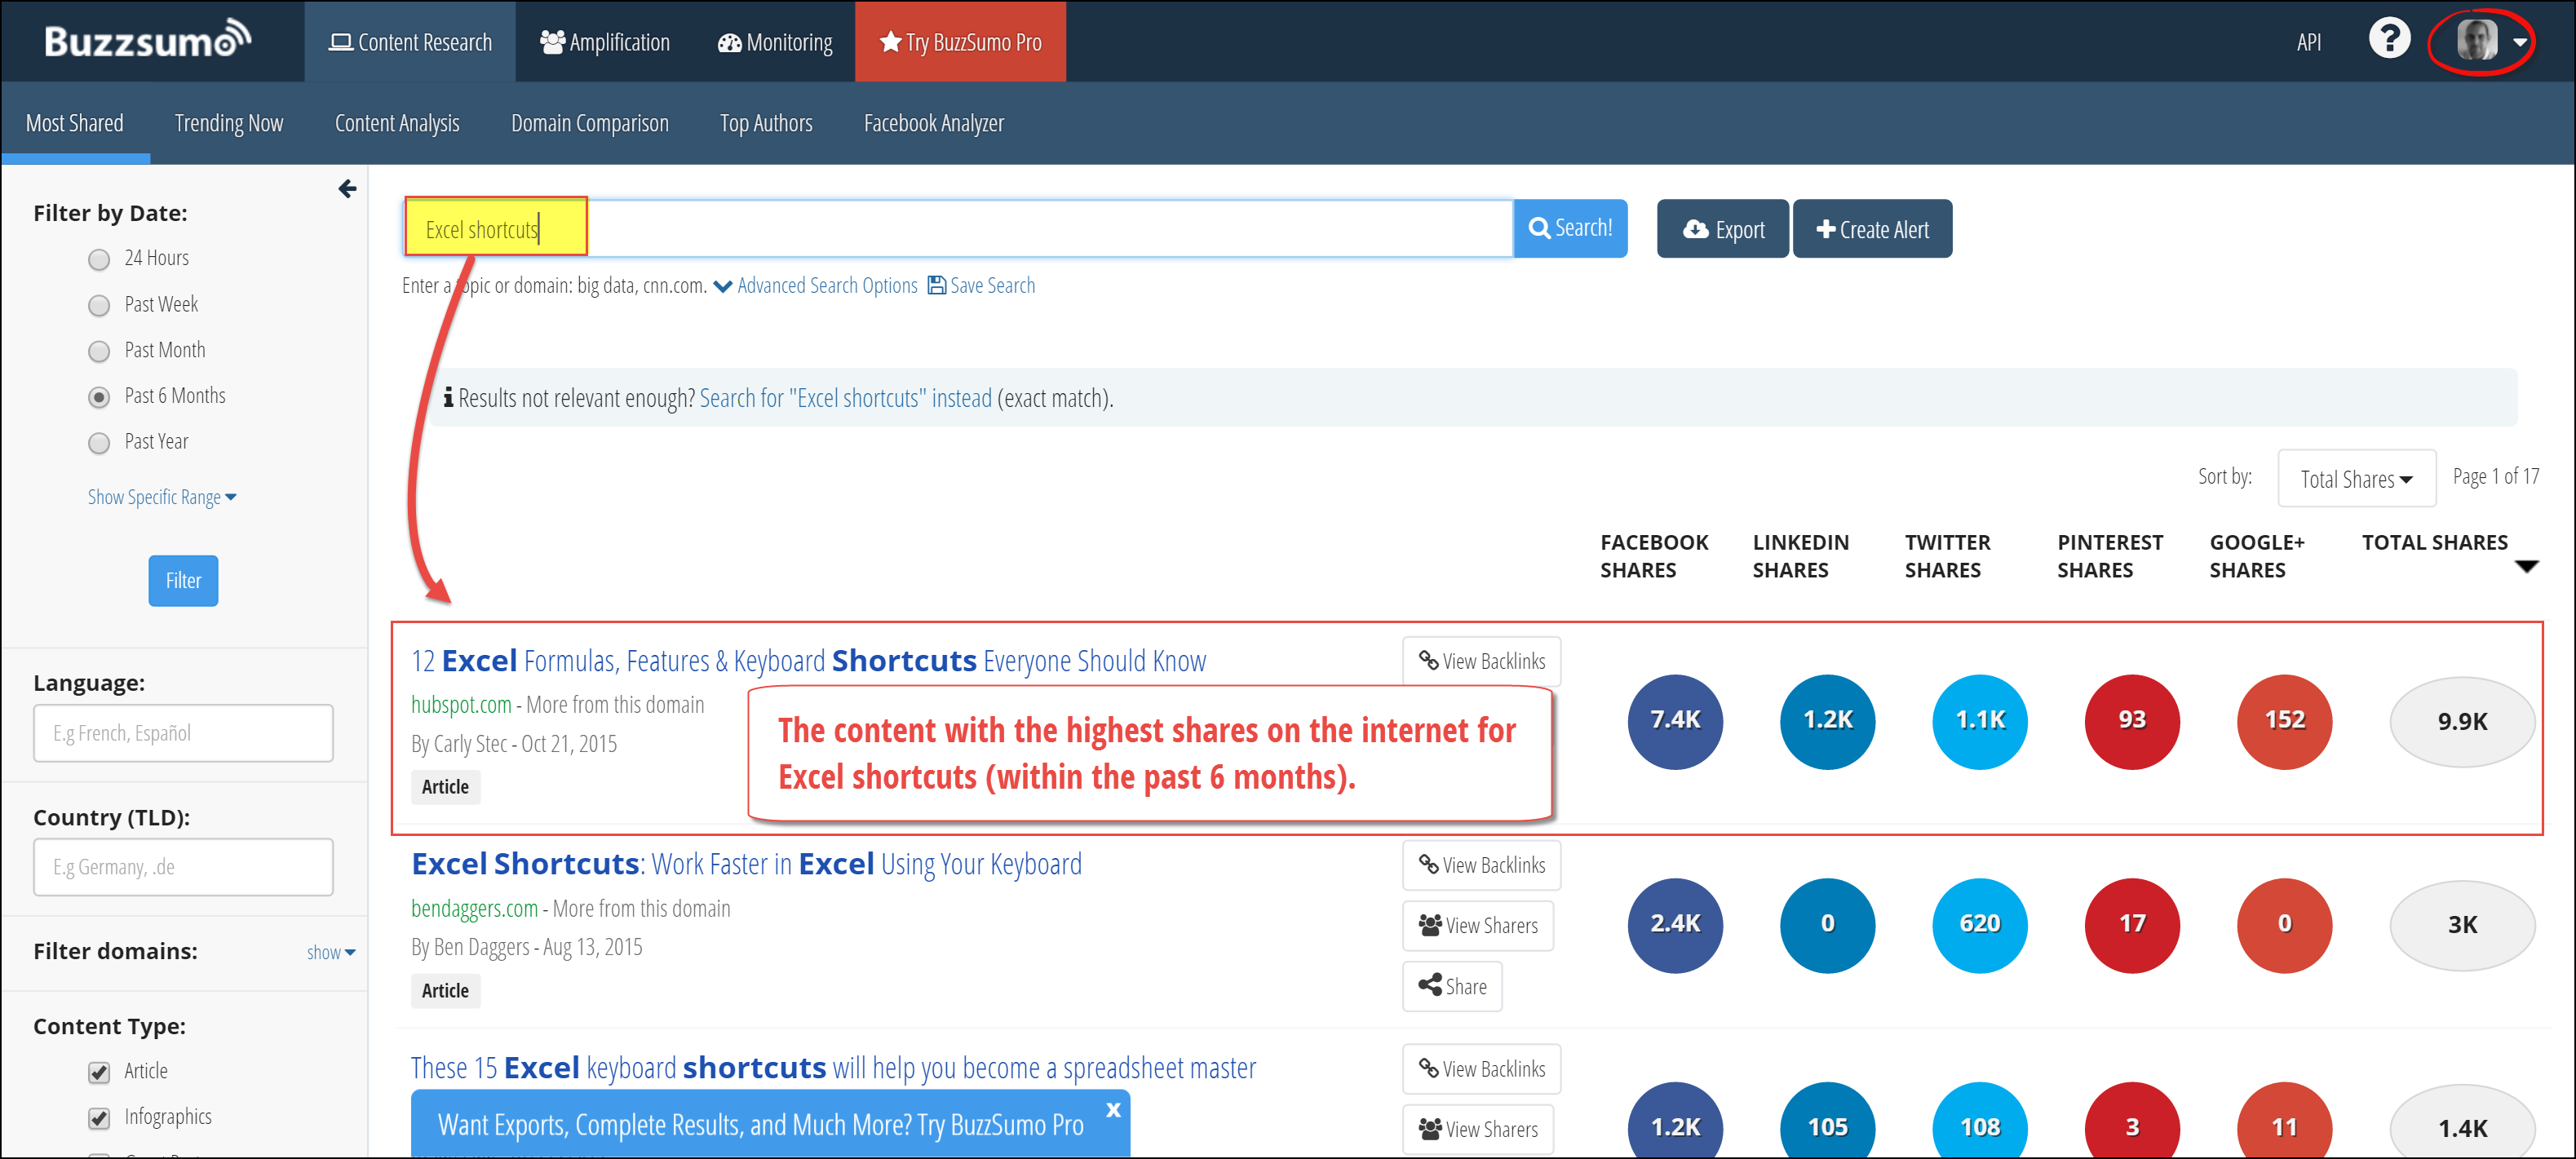Screen dimensions: 2576x1159
Task: Apply the blue Filter button
Action: tap(183, 581)
